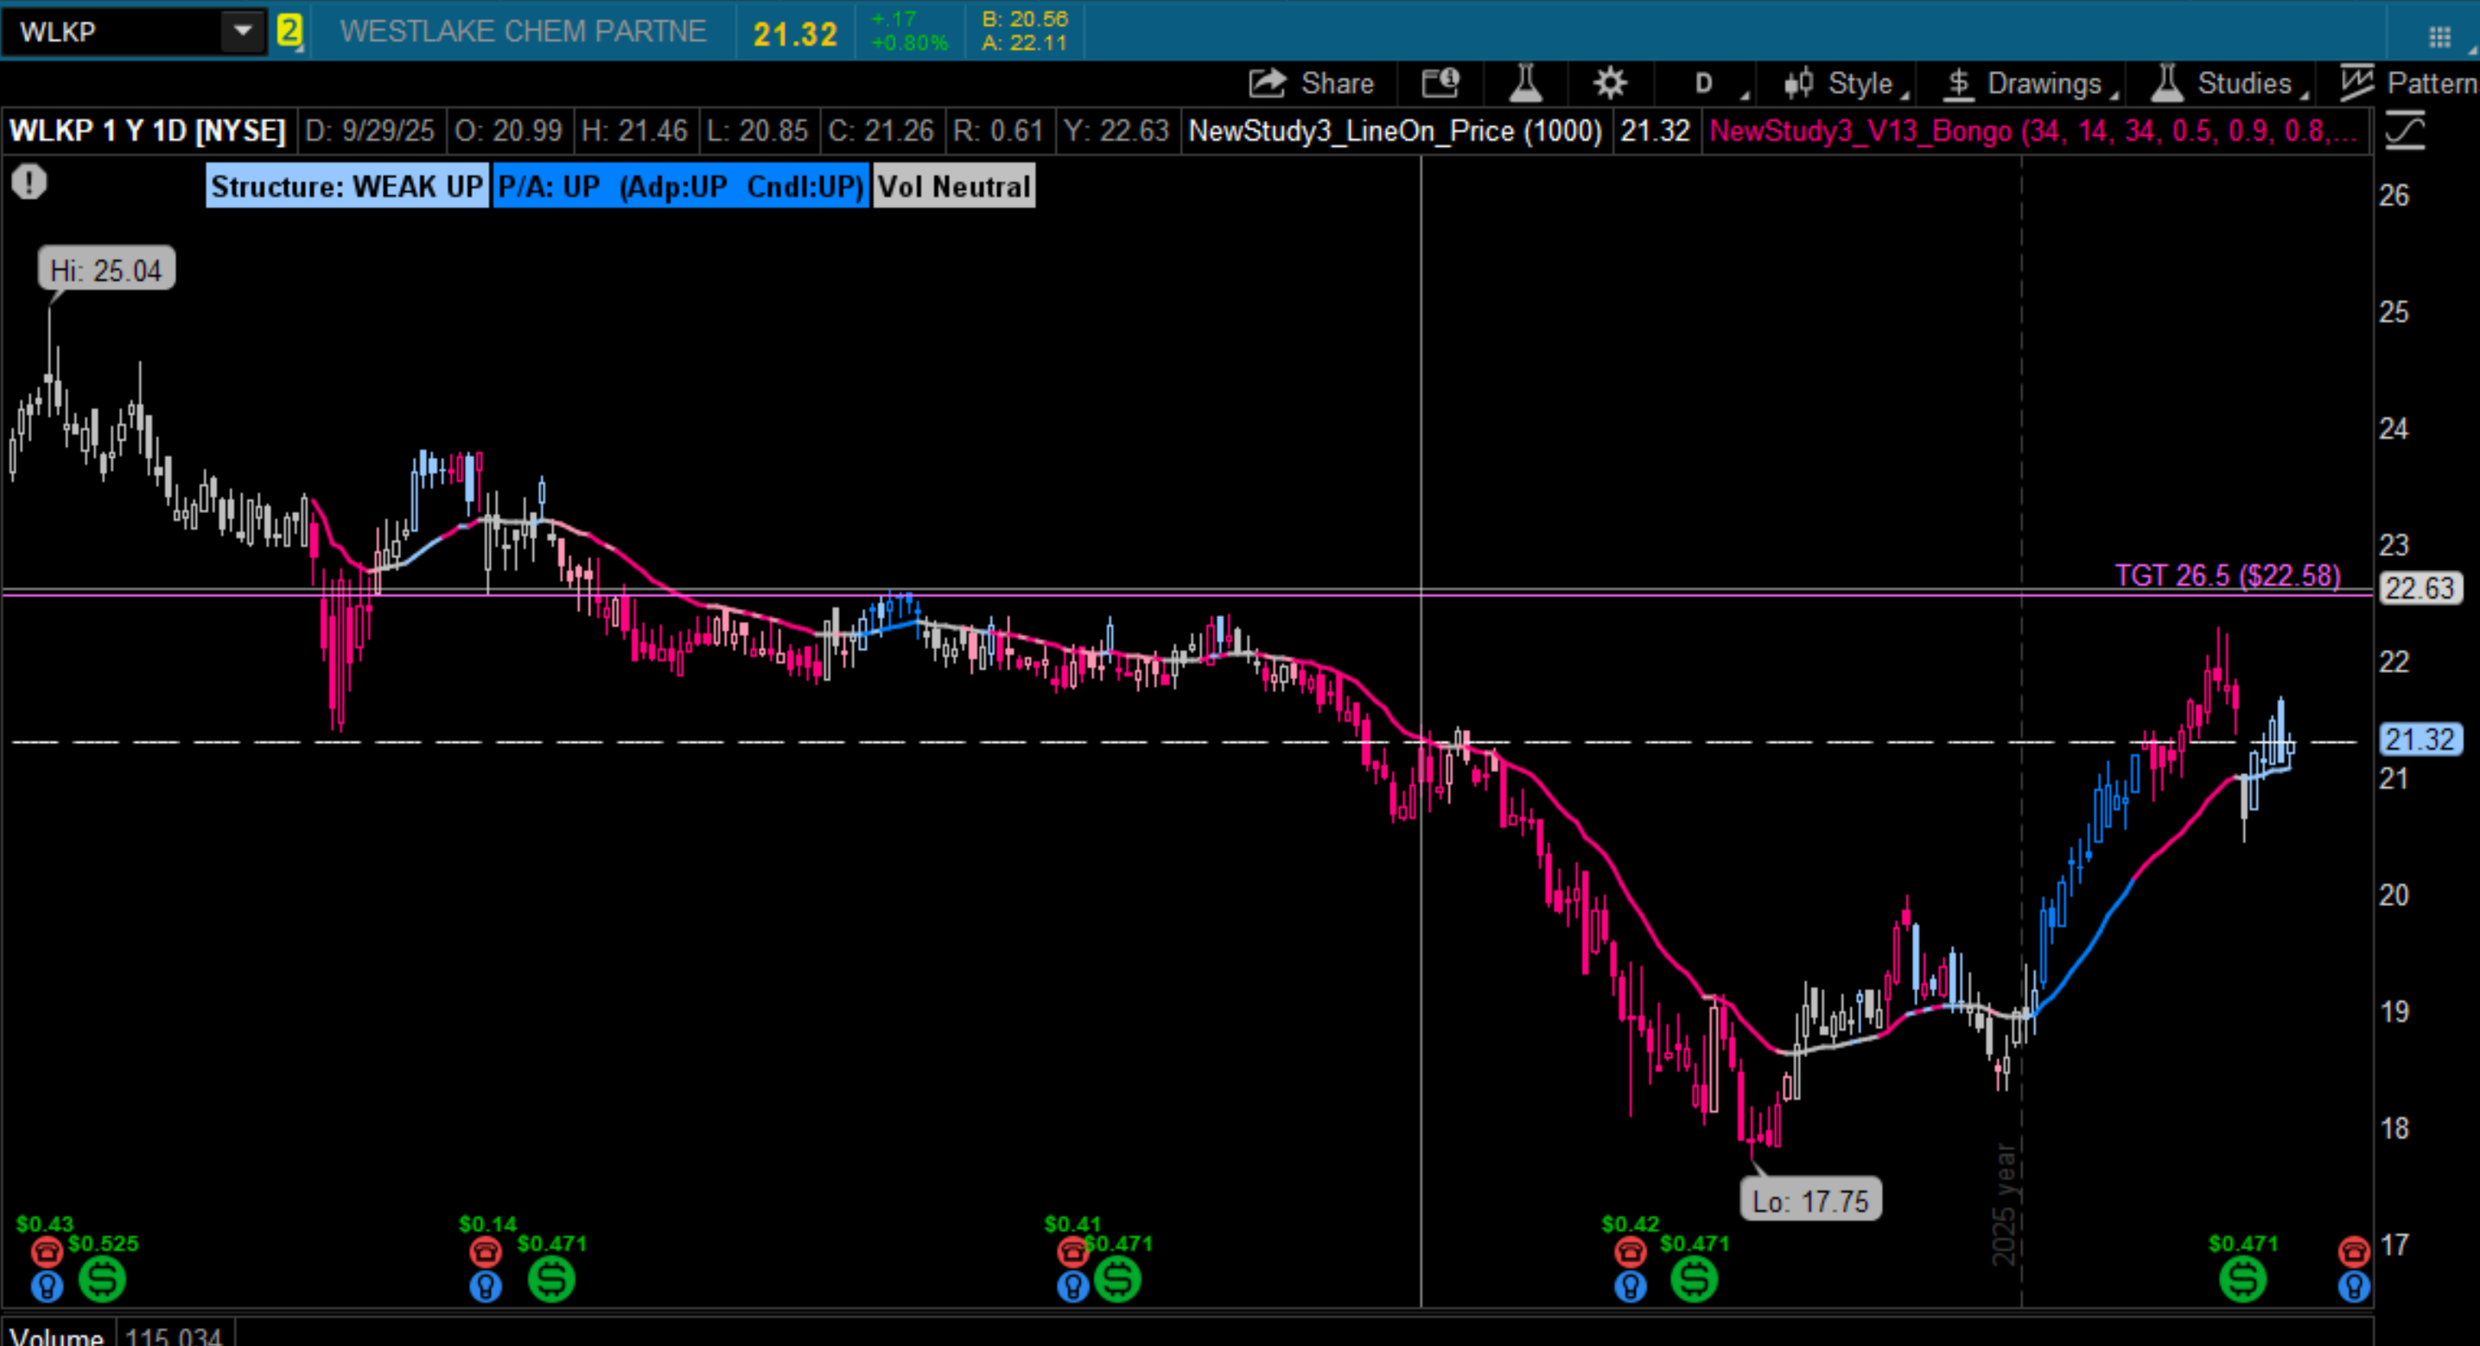Expand the WLKP symbol dropdown arrow
The height and width of the screenshot is (1346, 2480).
pyautogui.click(x=243, y=31)
